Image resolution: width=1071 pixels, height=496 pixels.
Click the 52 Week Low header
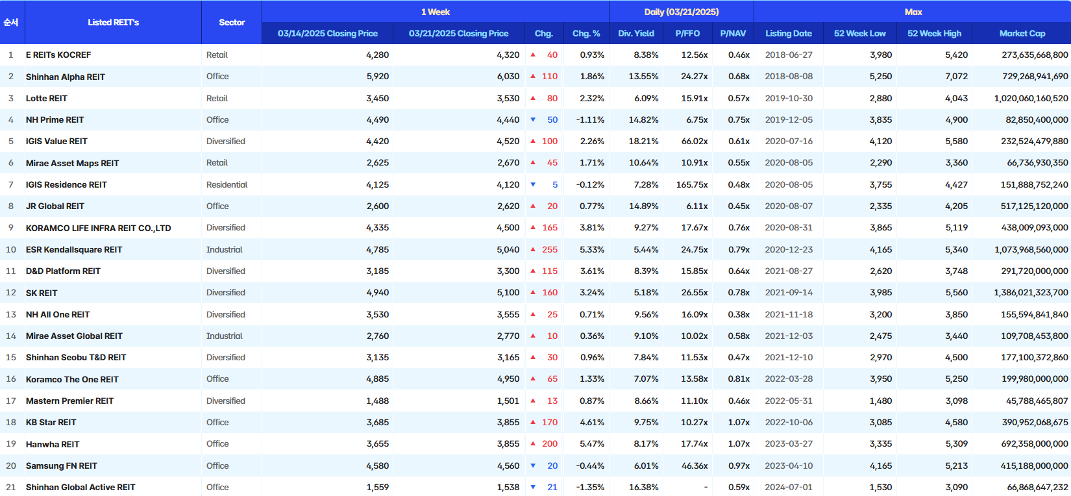pos(859,33)
